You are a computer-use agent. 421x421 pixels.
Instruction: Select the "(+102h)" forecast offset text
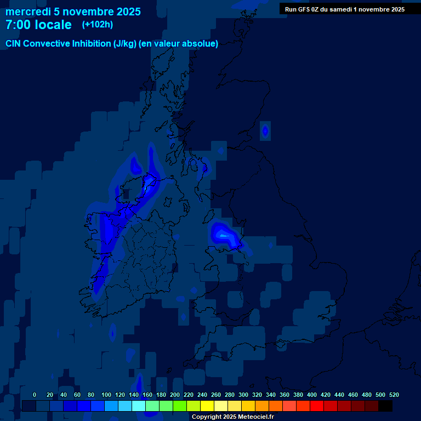[x=98, y=25]
